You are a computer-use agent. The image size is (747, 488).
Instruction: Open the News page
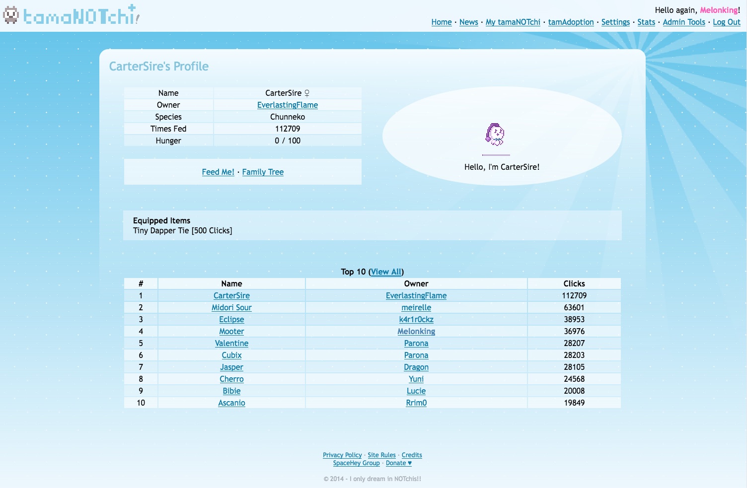[469, 22]
